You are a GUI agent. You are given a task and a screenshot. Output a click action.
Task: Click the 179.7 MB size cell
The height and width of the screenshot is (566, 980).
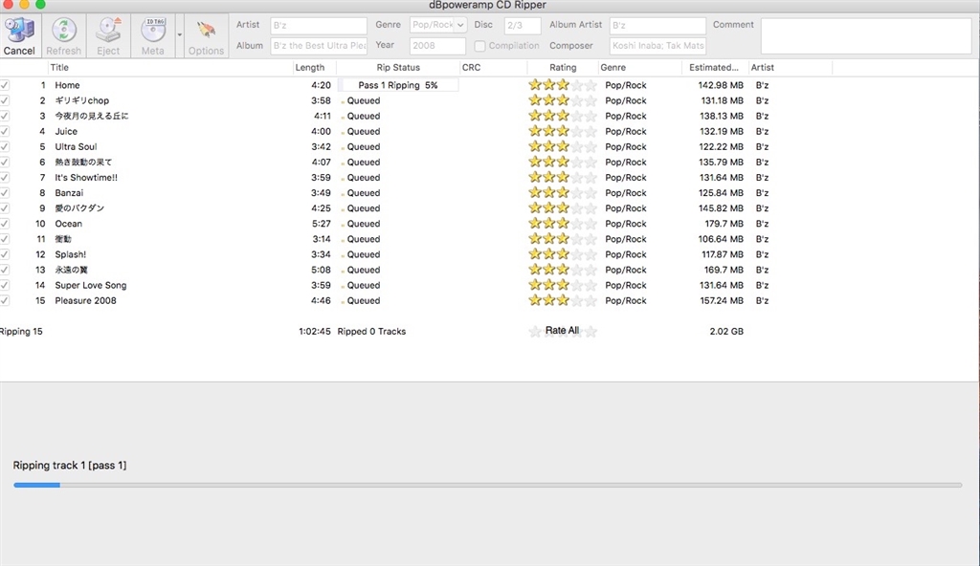pyautogui.click(x=724, y=224)
